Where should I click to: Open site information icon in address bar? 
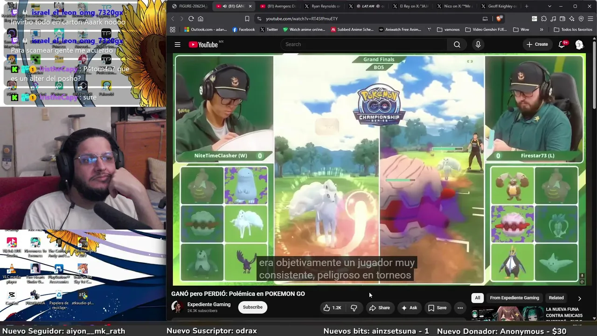[259, 19]
